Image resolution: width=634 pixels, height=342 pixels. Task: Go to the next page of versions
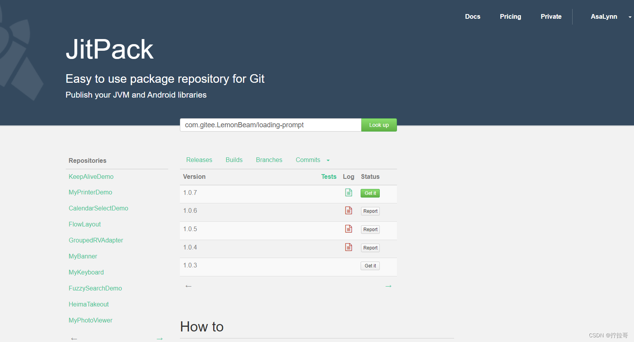pos(388,286)
